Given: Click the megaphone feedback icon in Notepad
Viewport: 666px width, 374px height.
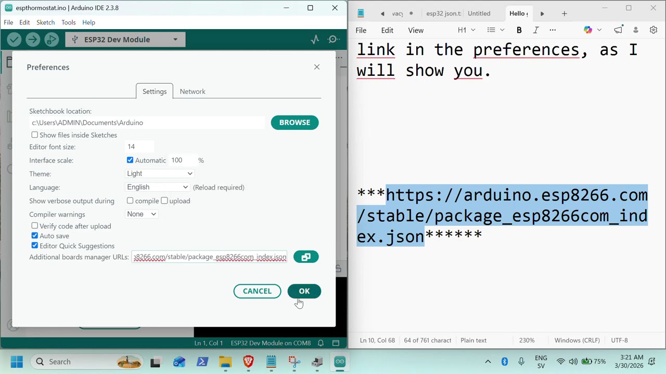Looking at the screenshot, I should point(618,30).
